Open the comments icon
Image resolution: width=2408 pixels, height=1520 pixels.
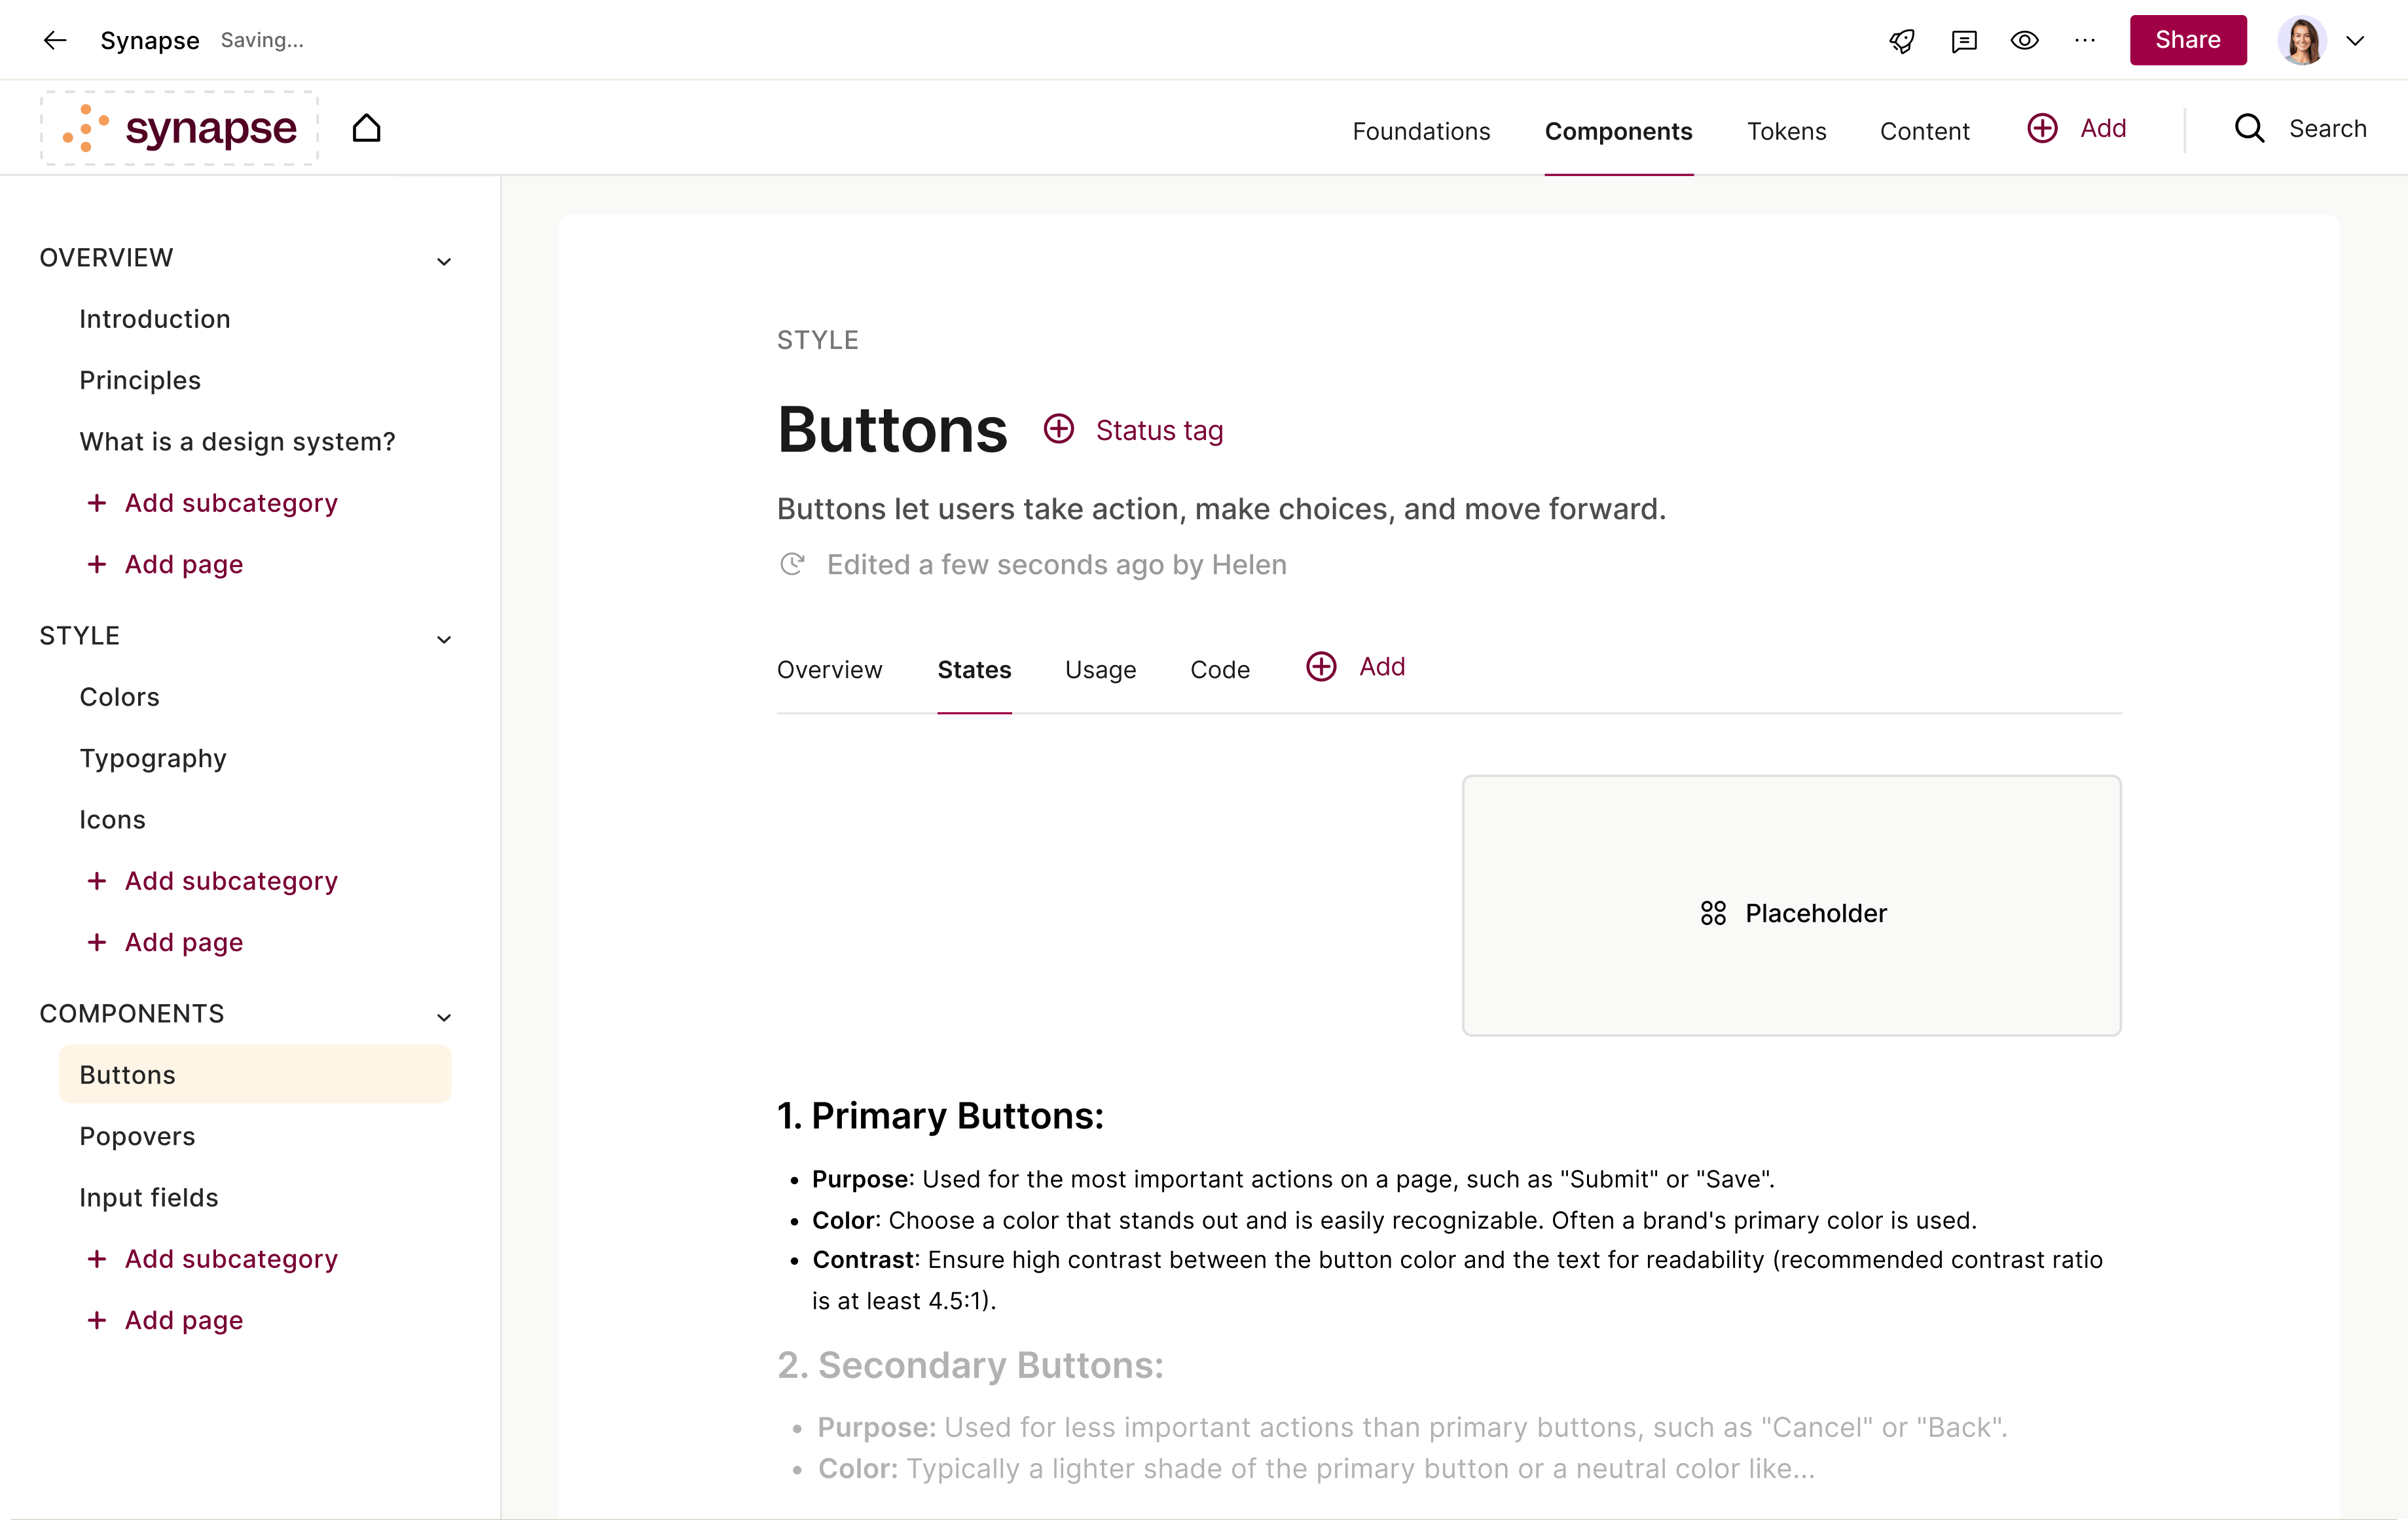coord(1964,40)
